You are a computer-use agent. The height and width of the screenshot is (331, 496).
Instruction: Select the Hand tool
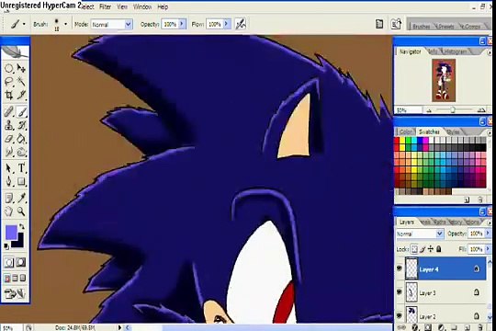coord(9,211)
